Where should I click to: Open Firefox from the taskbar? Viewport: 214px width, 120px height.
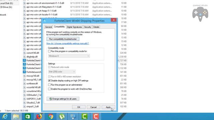click(x=39, y=116)
